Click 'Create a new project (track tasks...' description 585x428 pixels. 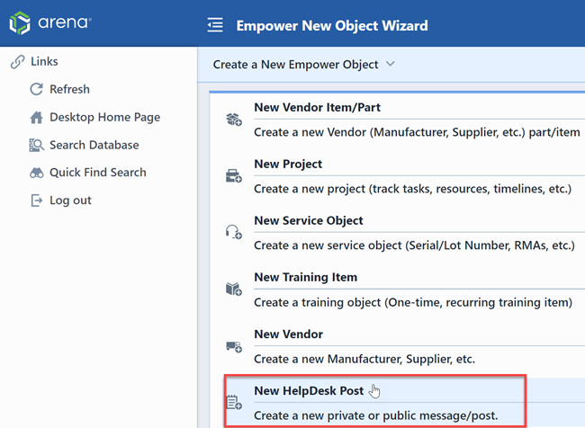coord(412,189)
